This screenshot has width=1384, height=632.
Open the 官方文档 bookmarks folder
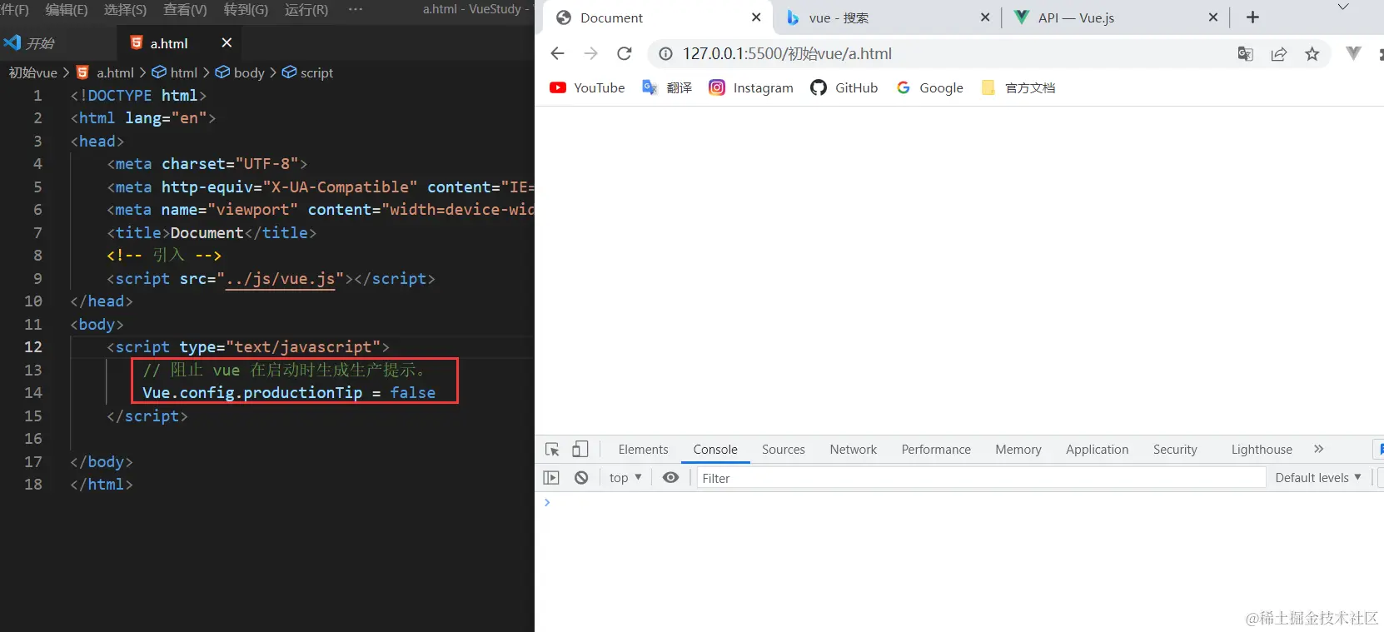pyautogui.click(x=1018, y=87)
